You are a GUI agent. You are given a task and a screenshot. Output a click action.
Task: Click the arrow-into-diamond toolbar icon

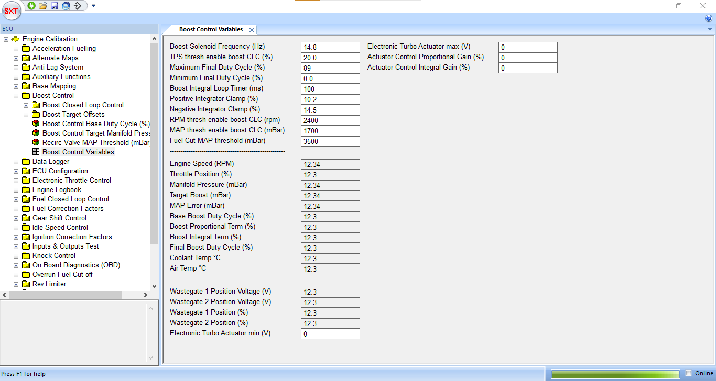[78, 6]
